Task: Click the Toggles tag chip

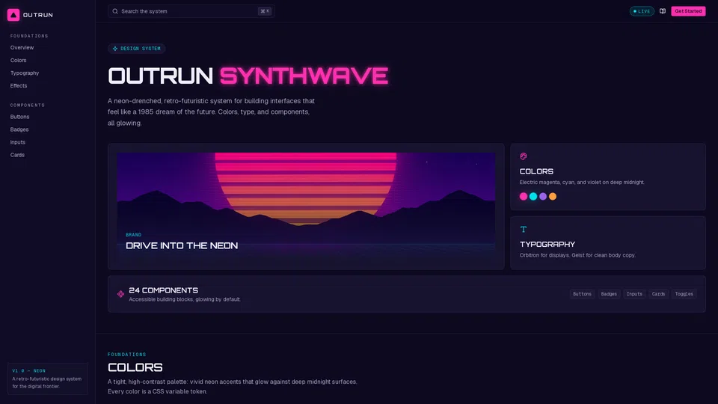Action: pos(684,294)
